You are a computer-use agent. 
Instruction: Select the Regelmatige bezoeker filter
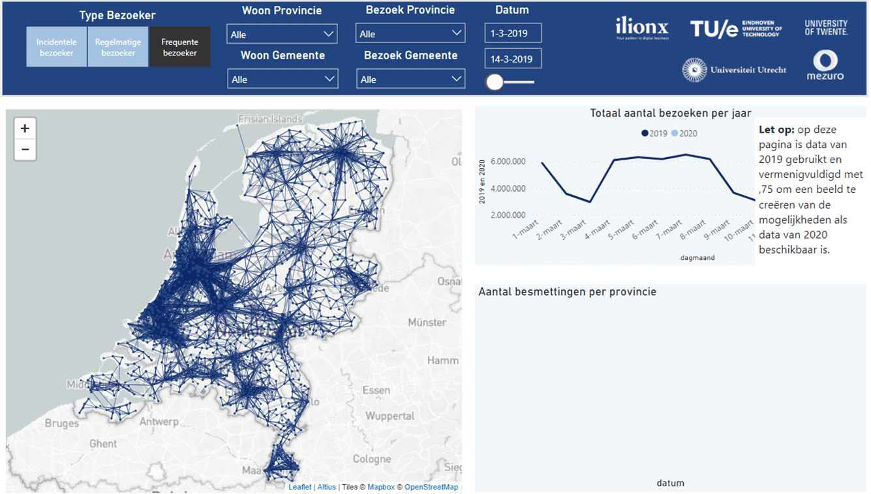pyautogui.click(x=118, y=47)
